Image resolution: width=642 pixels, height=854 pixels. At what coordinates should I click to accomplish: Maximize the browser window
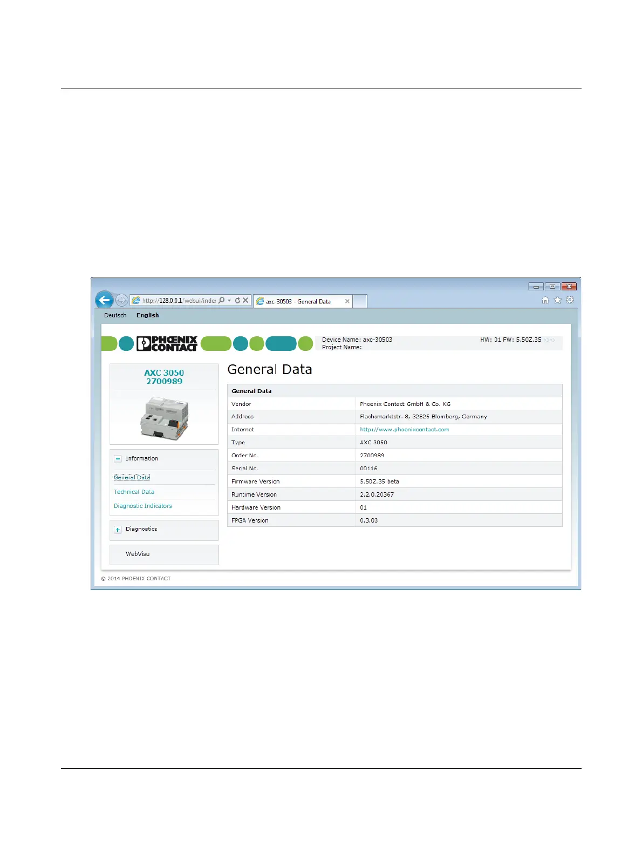[x=552, y=286]
